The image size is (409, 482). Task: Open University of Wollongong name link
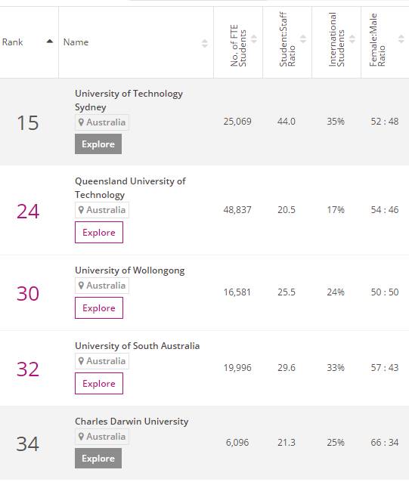coord(130,270)
